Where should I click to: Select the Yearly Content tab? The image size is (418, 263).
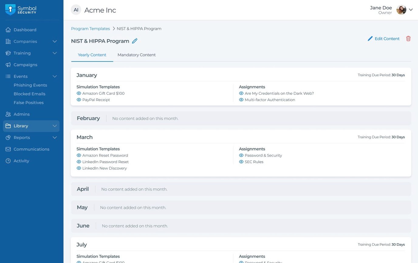(92, 55)
